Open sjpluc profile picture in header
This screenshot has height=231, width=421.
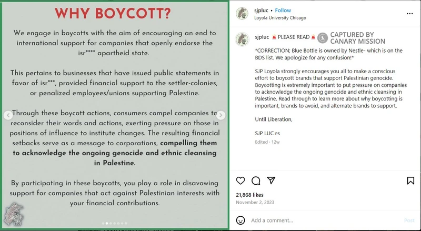242,13
